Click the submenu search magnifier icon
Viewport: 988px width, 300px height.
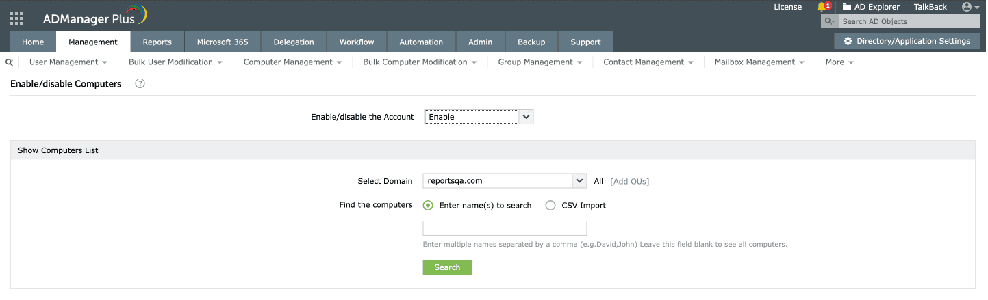pyautogui.click(x=10, y=62)
